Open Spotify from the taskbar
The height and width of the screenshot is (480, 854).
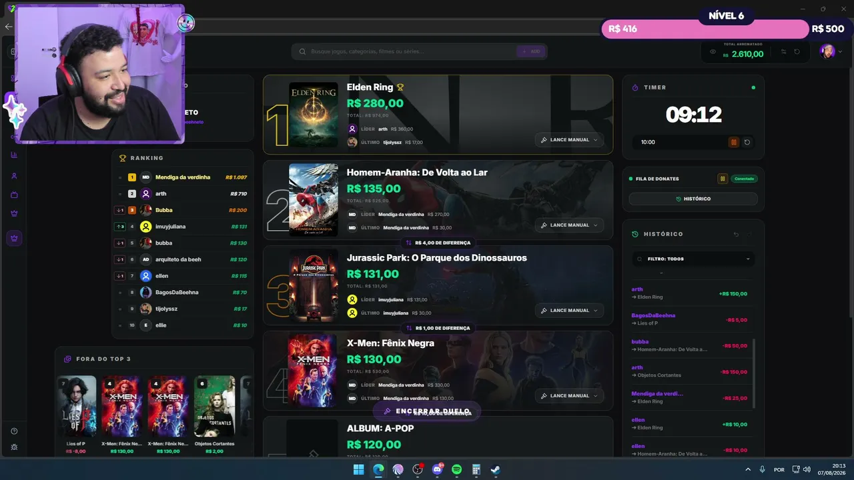click(x=457, y=469)
